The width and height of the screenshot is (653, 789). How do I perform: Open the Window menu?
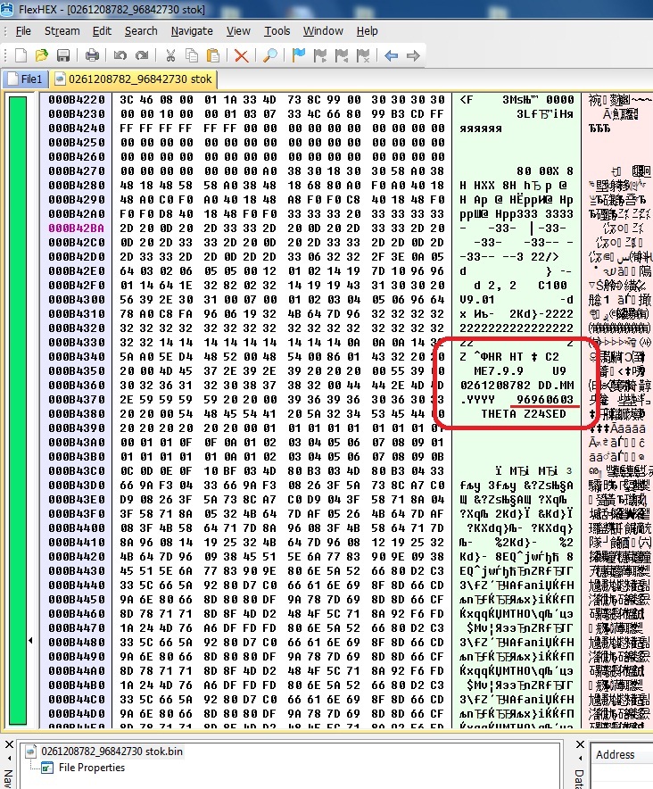pos(323,30)
